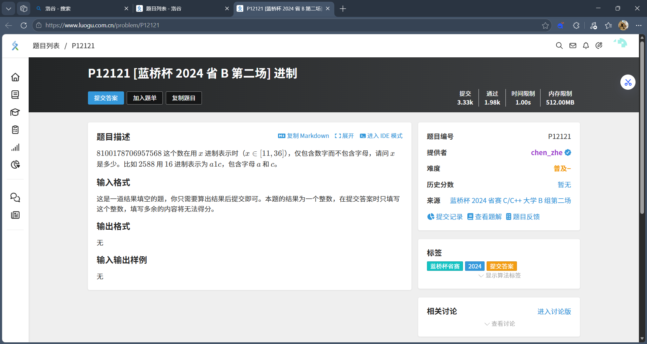Image resolution: width=647 pixels, height=344 pixels.
Task: Click the 加入题单 button
Action: 145,98
